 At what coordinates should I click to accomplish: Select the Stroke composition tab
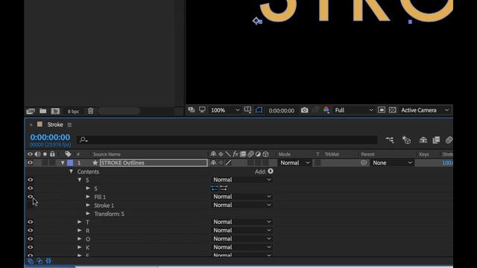coord(55,124)
